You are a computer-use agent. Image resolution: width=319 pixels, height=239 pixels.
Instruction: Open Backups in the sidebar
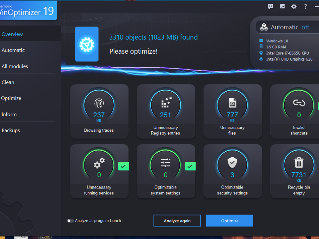tap(11, 130)
